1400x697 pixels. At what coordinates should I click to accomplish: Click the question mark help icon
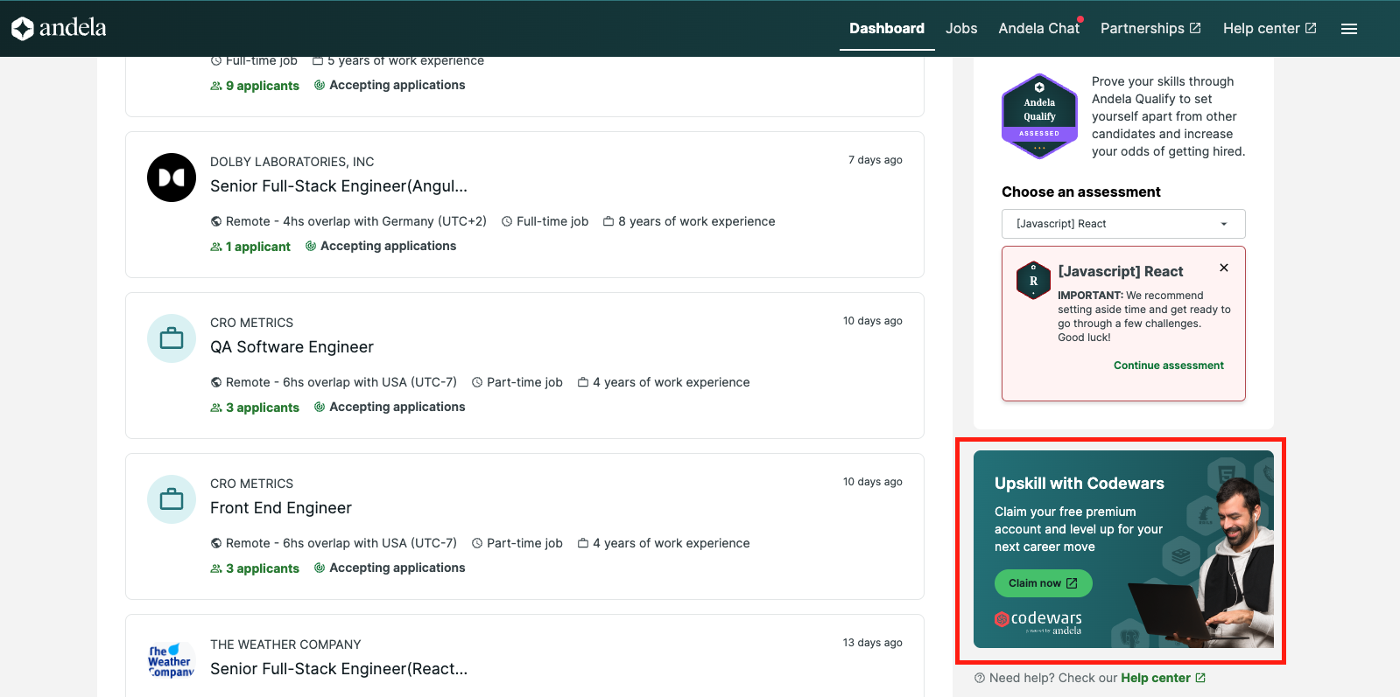tap(980, 678)
